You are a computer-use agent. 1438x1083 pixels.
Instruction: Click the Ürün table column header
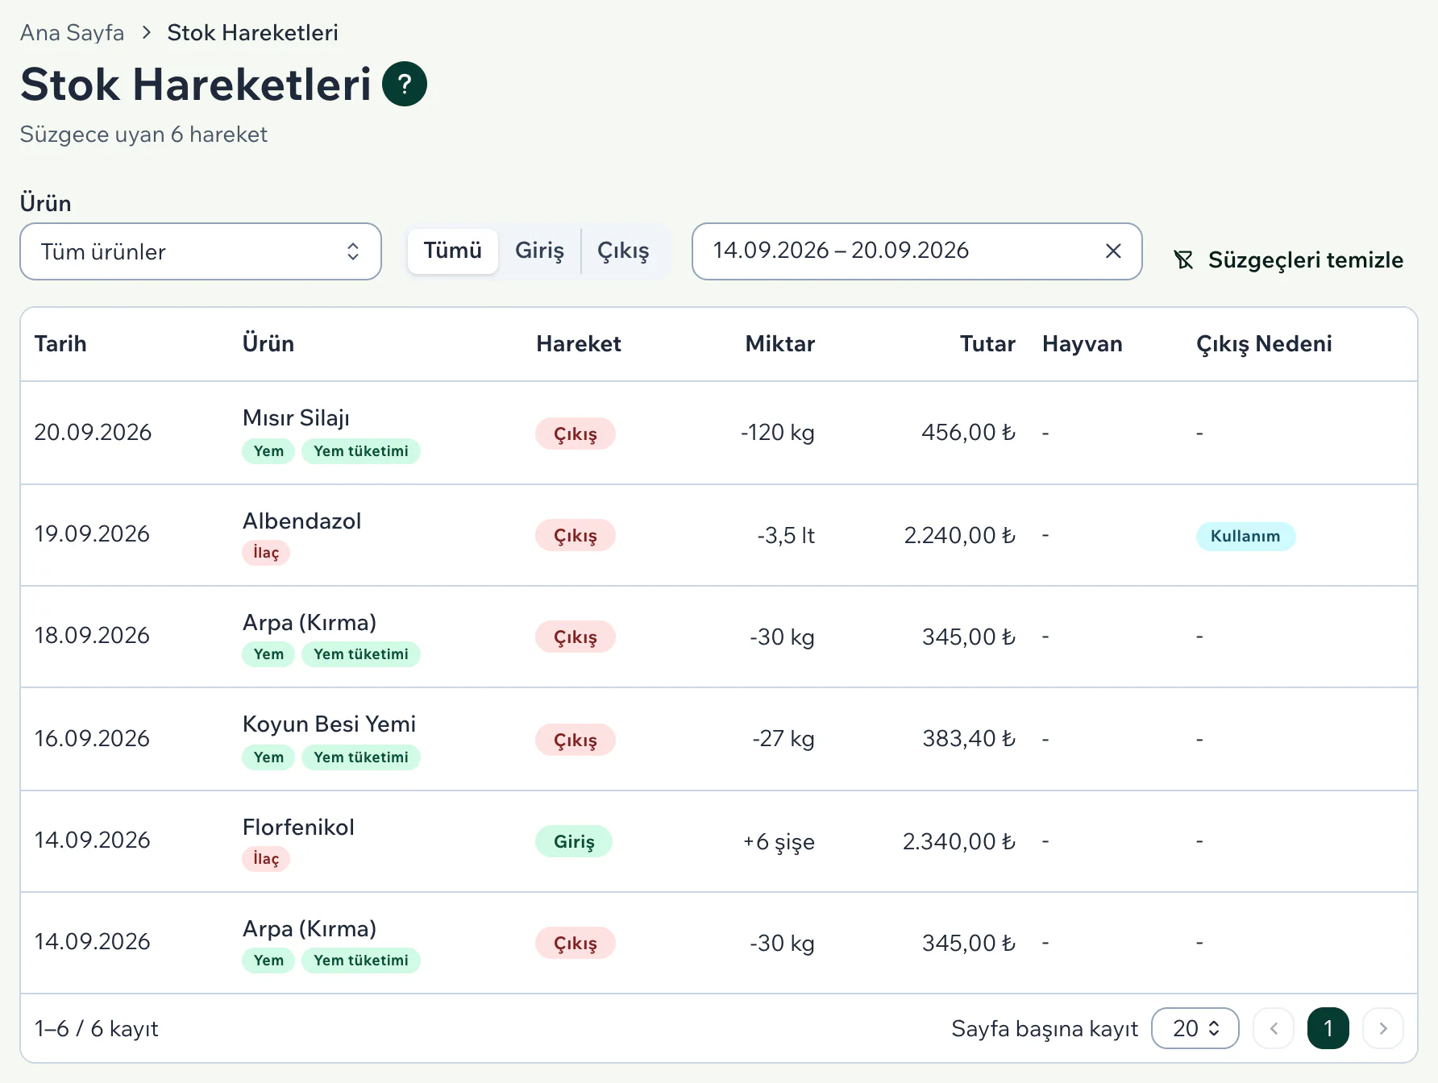pos(268,344)
